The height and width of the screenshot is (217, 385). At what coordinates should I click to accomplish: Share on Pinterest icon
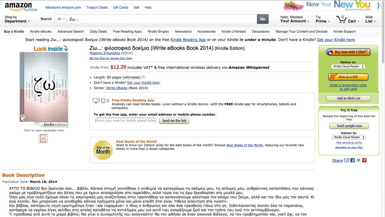[x=364, y=160]
